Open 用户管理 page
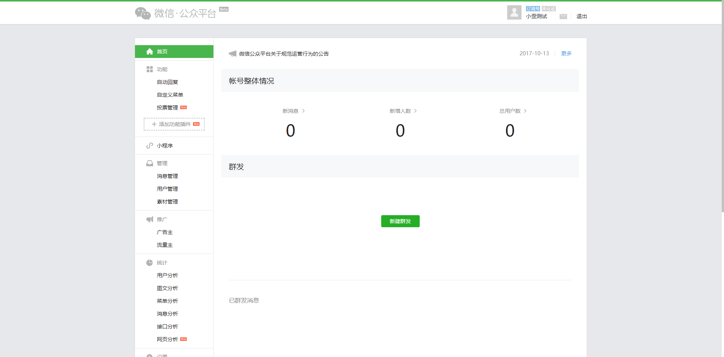This screenshot has height=357, width=724. [x=167, y=189]
